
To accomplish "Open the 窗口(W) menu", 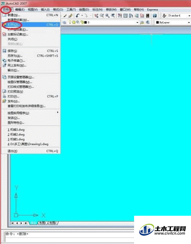I will tap(125, 10).
